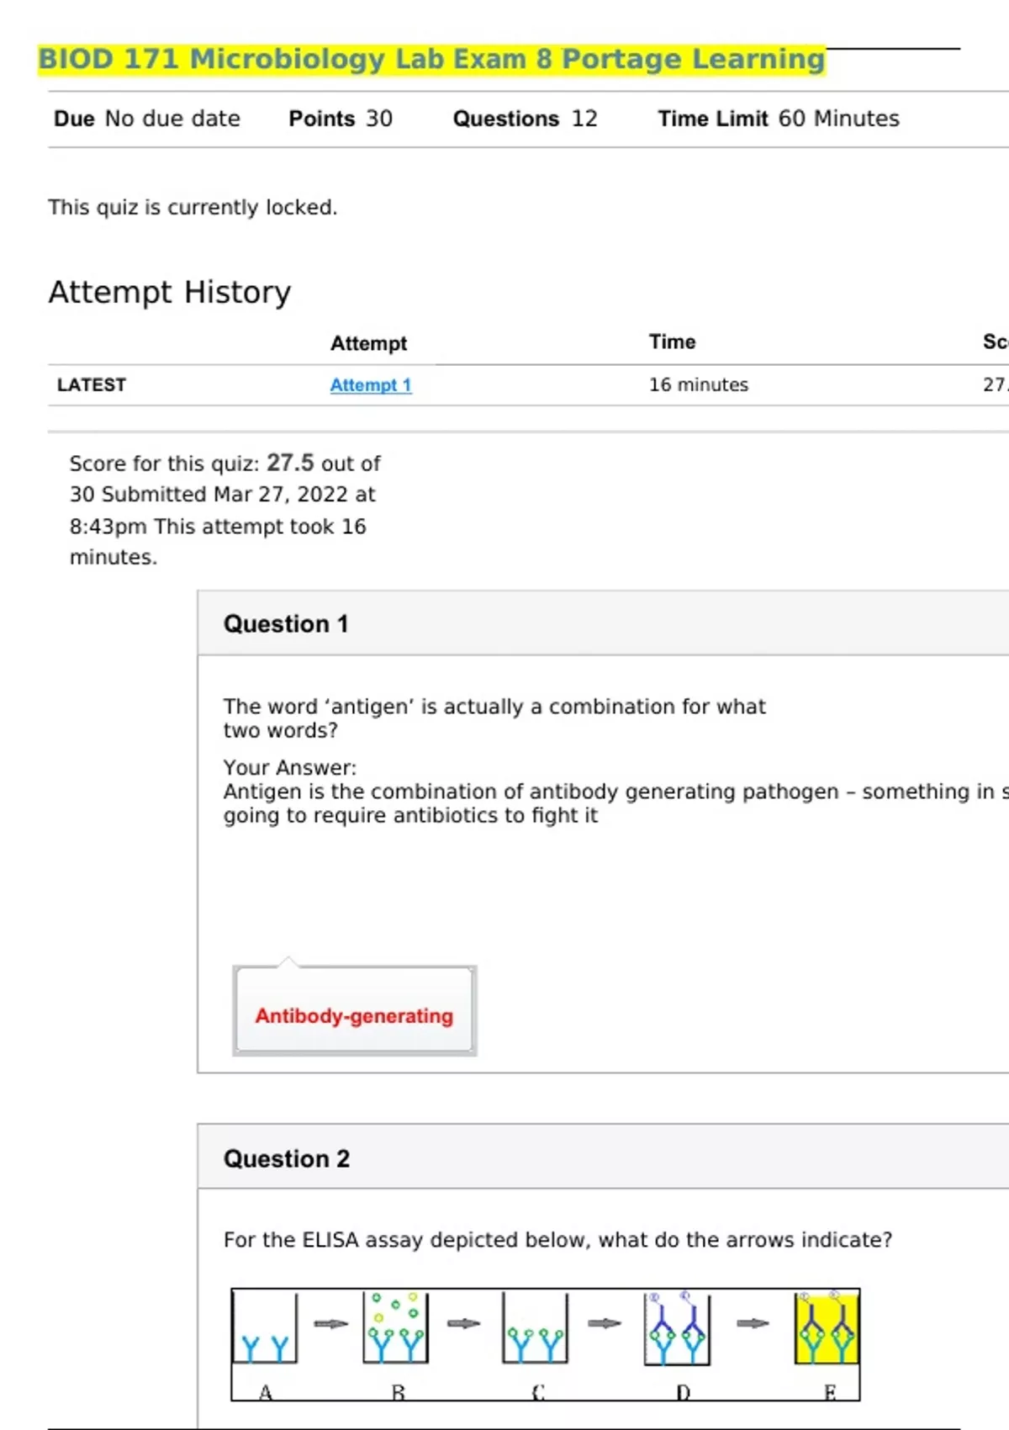Image resolution: width=1009 pixels, height=1430 pixels.
Task: Click the arrow between wells B and C
Action: pos(463,1324)
